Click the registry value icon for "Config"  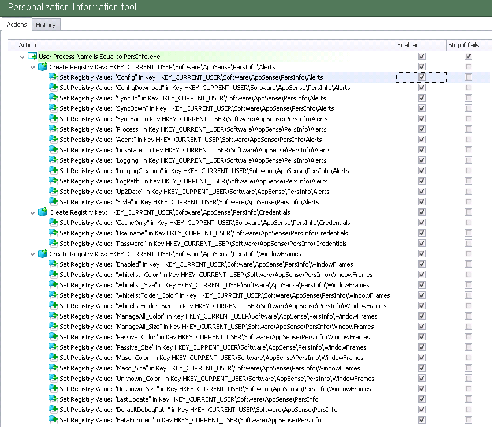[x=53, y=77]
